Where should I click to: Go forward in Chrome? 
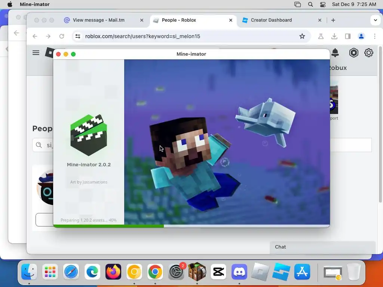[x=48, y=36]
